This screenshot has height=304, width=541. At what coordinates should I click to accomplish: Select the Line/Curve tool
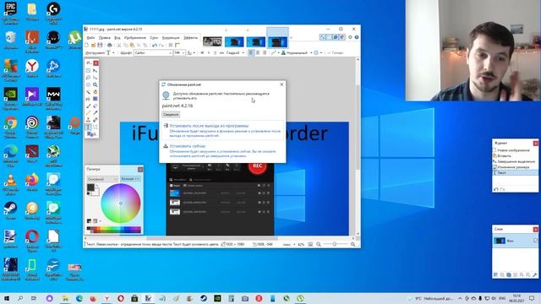(96, 128)
